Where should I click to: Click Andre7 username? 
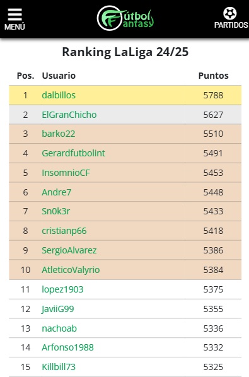pos(57,192)
